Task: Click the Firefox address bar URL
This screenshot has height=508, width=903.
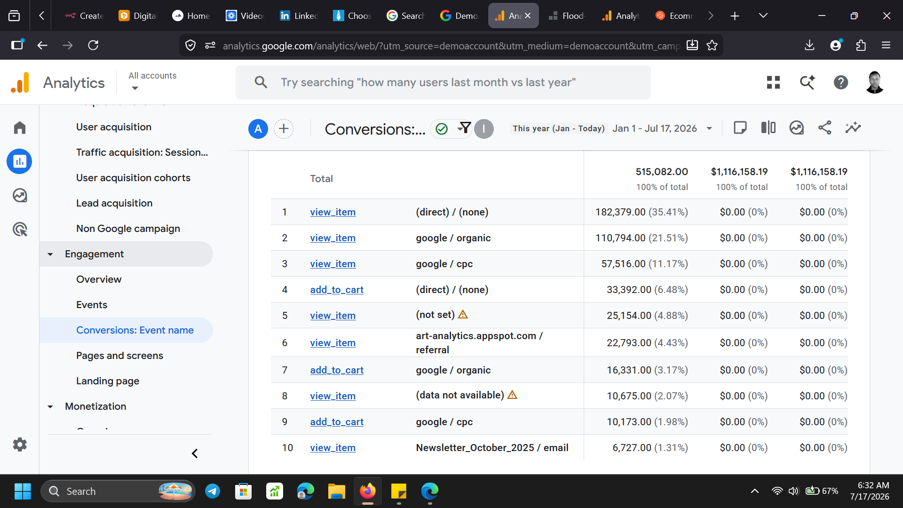Action: [x=451, y=46]
